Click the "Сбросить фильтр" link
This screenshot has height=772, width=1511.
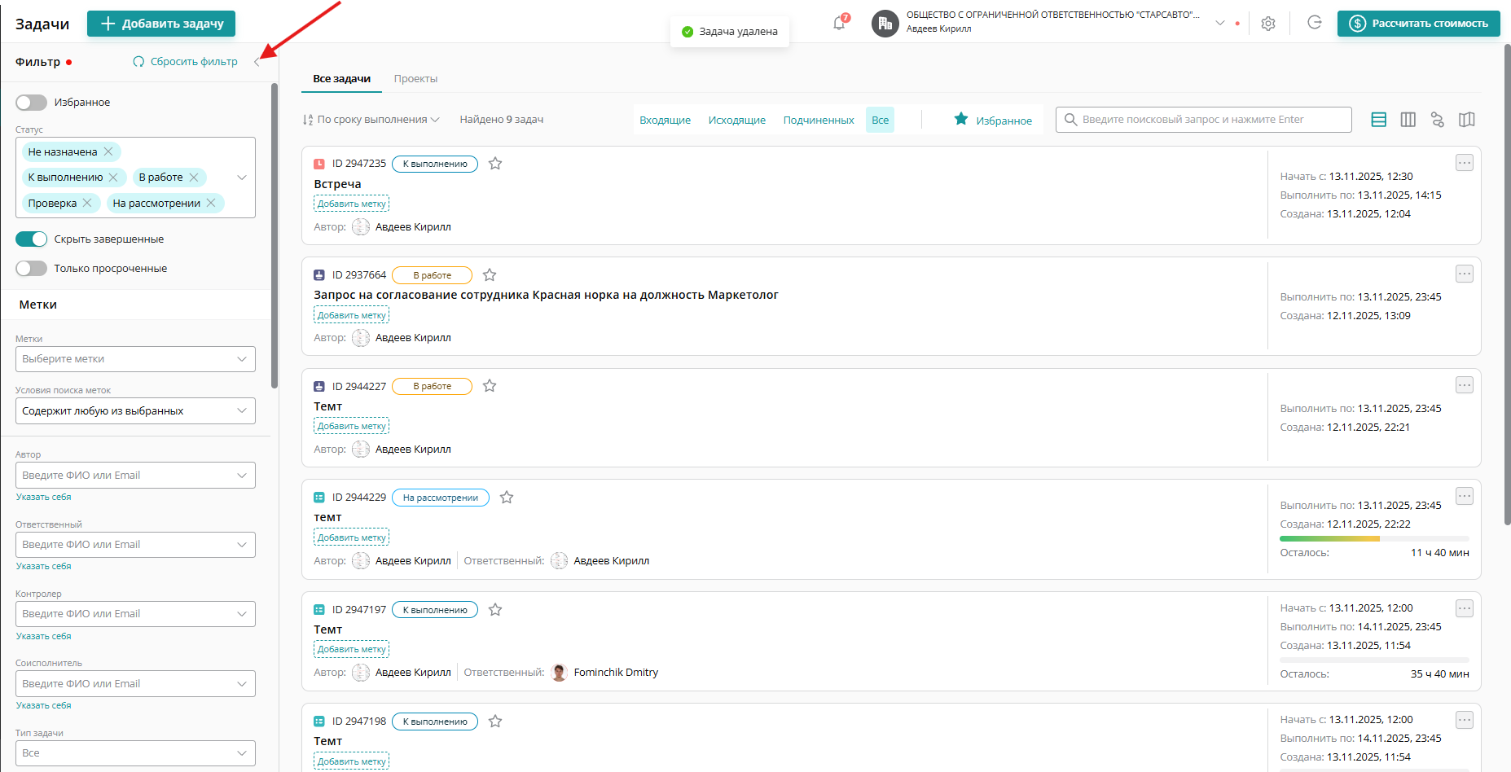186,62
